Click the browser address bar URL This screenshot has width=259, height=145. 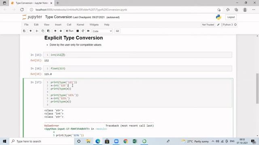pyautogui.click(x=81, y=10)
